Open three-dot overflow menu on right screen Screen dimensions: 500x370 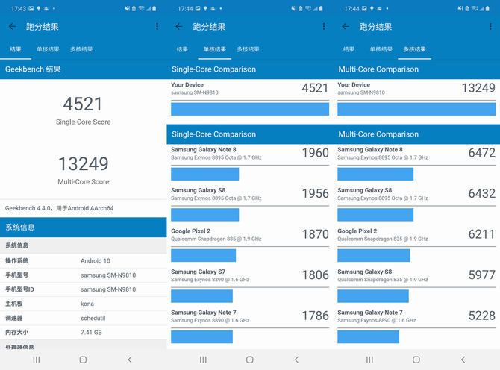pos(490,26)
